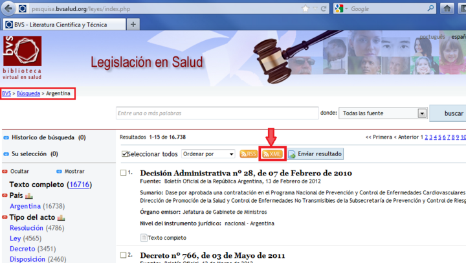Reload the page with the refresh icon
This screenshot has height=263, width=466.
coord(324,8)
